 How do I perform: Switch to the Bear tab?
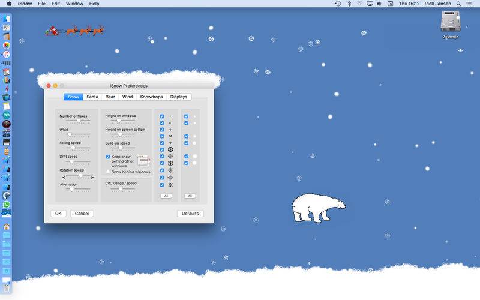click(x=110, y=97)
